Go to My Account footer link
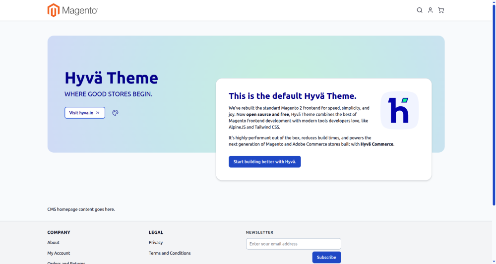496x264 pixels. pyautogui.click(x=59, y=253)
